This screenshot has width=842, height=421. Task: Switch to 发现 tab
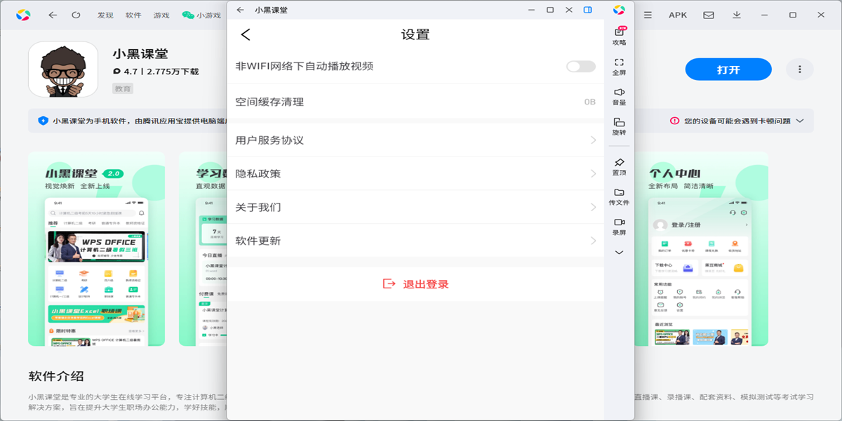[x=105, y=15]
